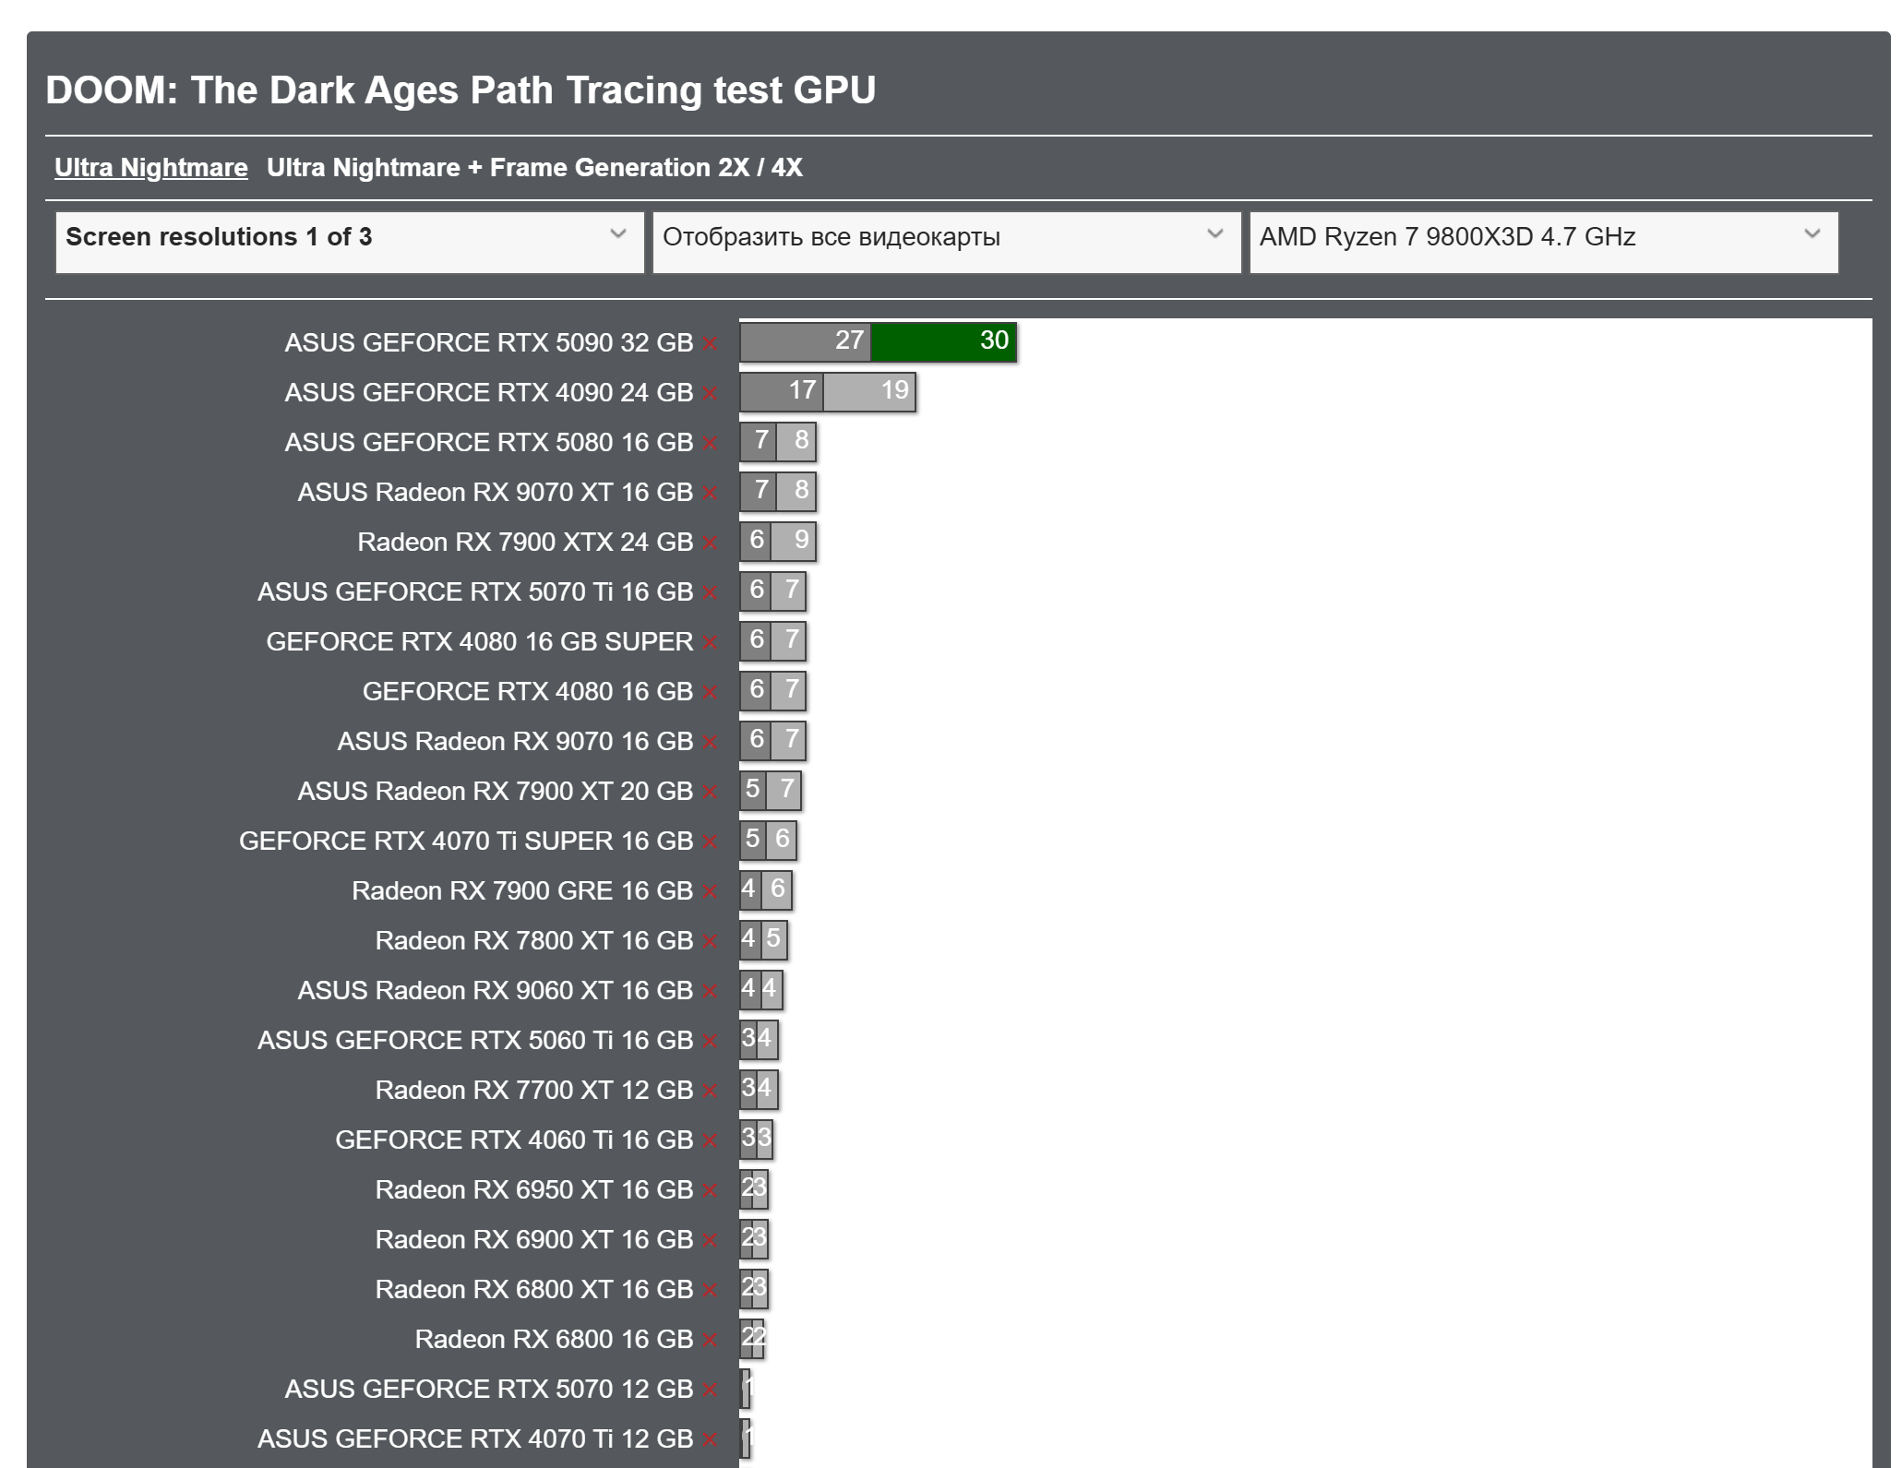Screen dimensions: 1902x1468
Task: Click the ASUS GEFORCE RTX 5080 label
Action: tap(488, 443)
